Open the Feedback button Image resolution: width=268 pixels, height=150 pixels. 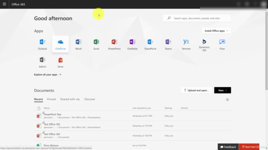[228, 147]
